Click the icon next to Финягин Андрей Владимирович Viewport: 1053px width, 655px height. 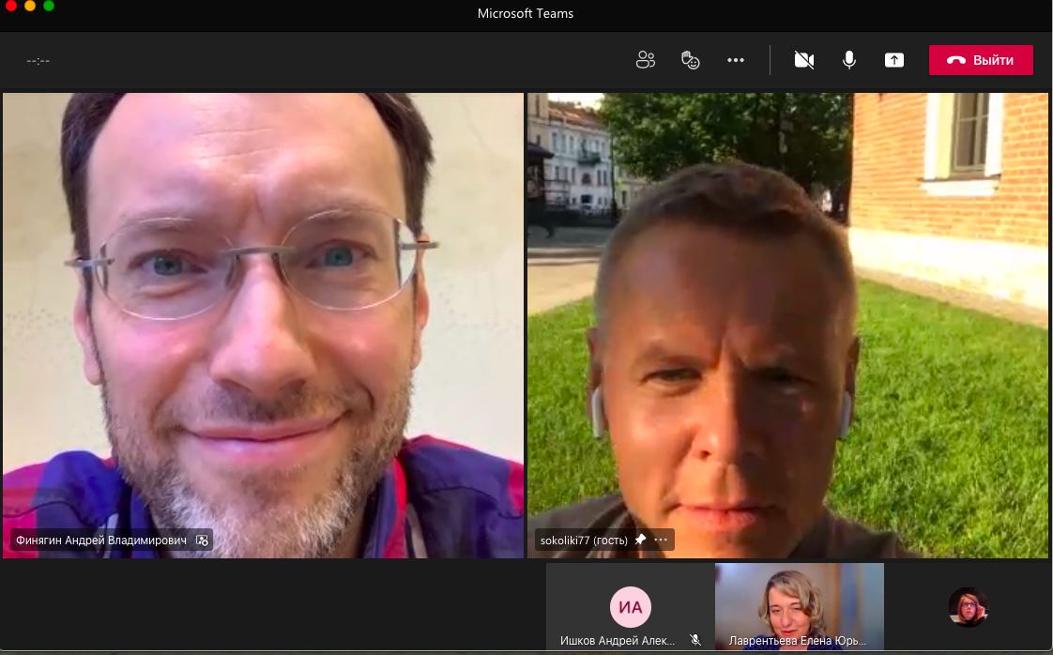202,541
